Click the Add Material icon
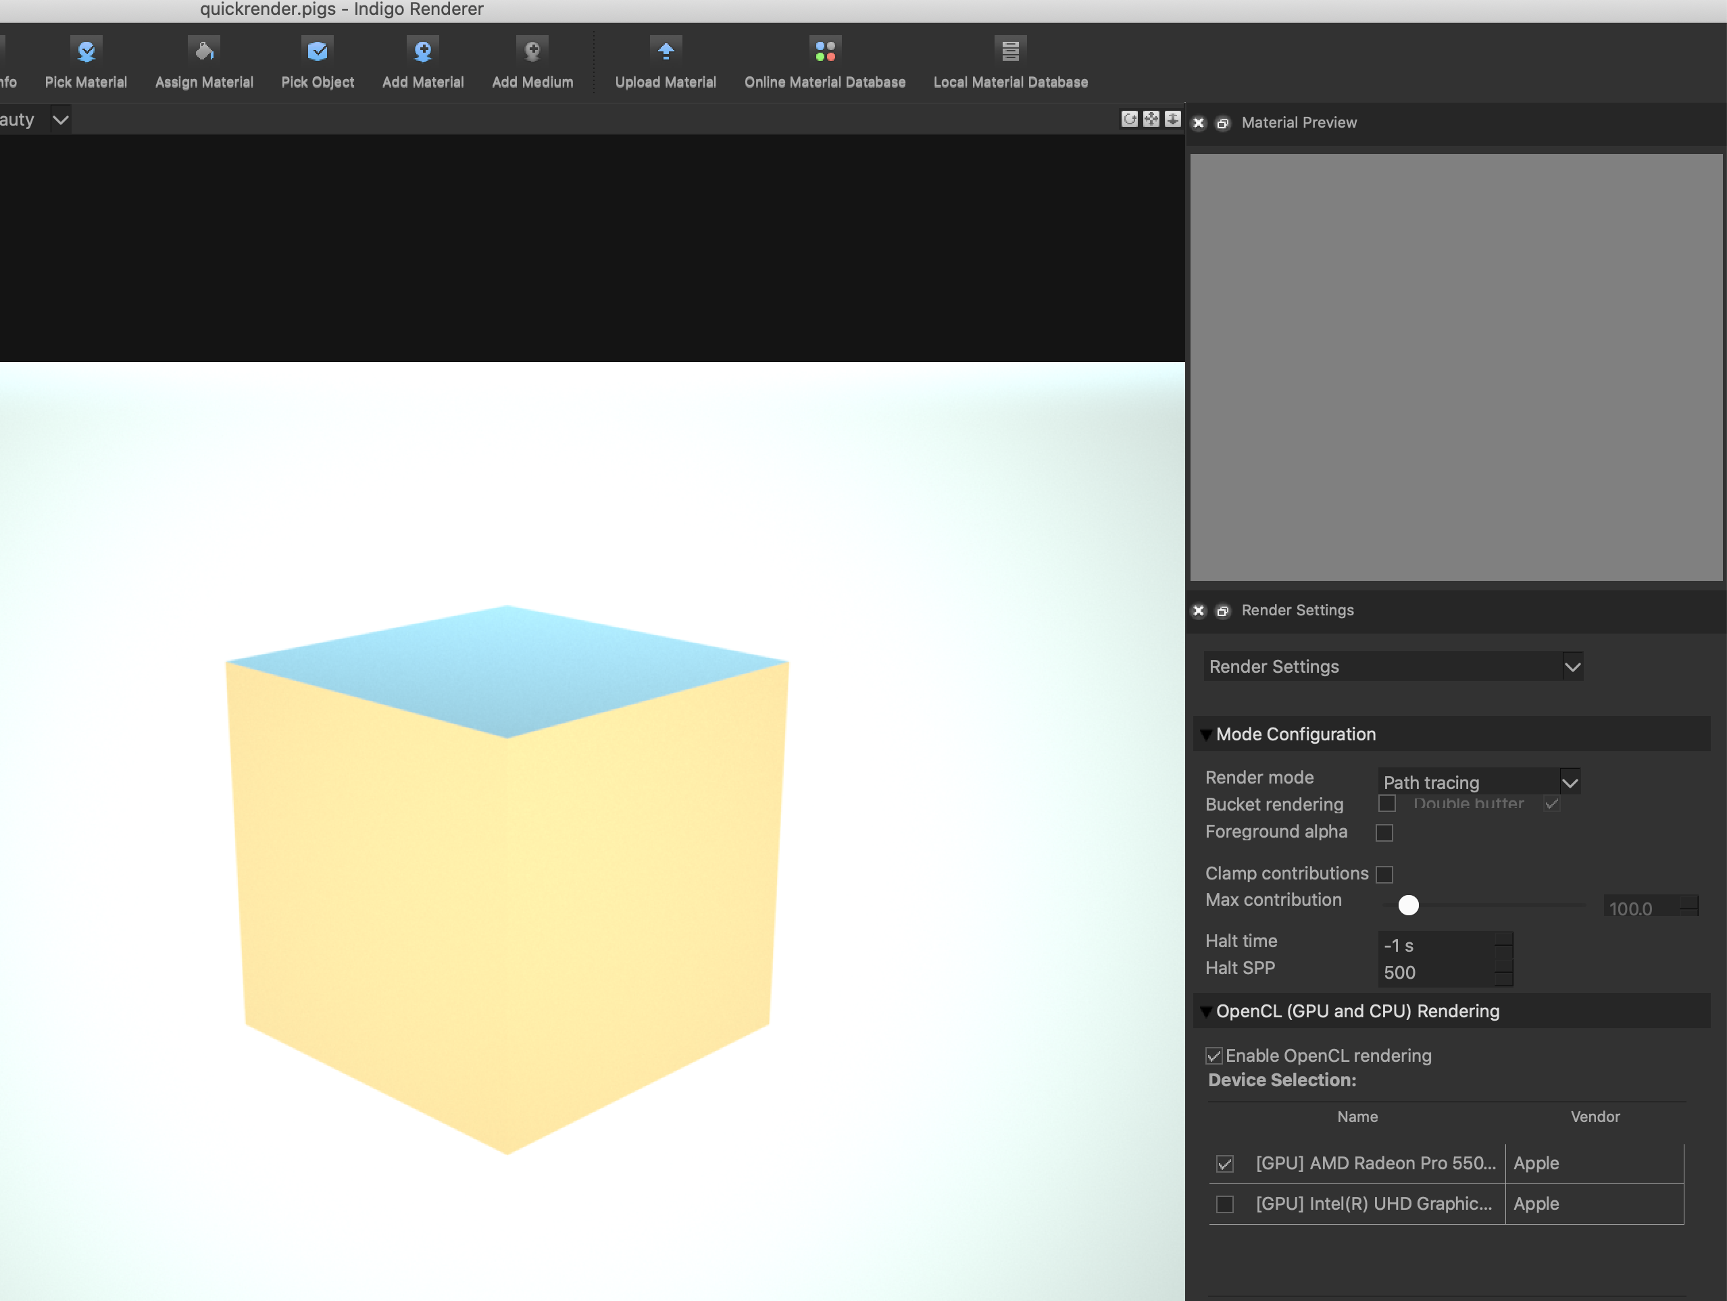 [422, 51]
